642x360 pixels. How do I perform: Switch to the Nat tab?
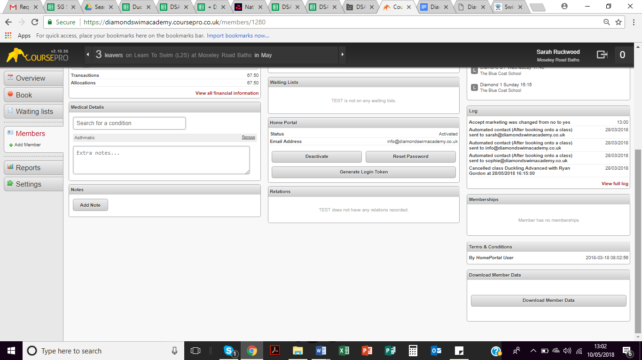point(250,7)
